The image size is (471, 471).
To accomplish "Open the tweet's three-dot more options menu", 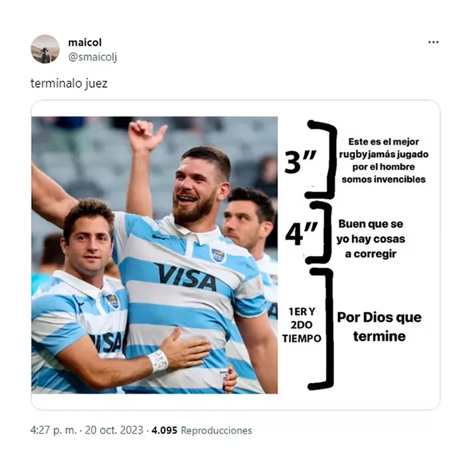I will click(x=433, y=42).
